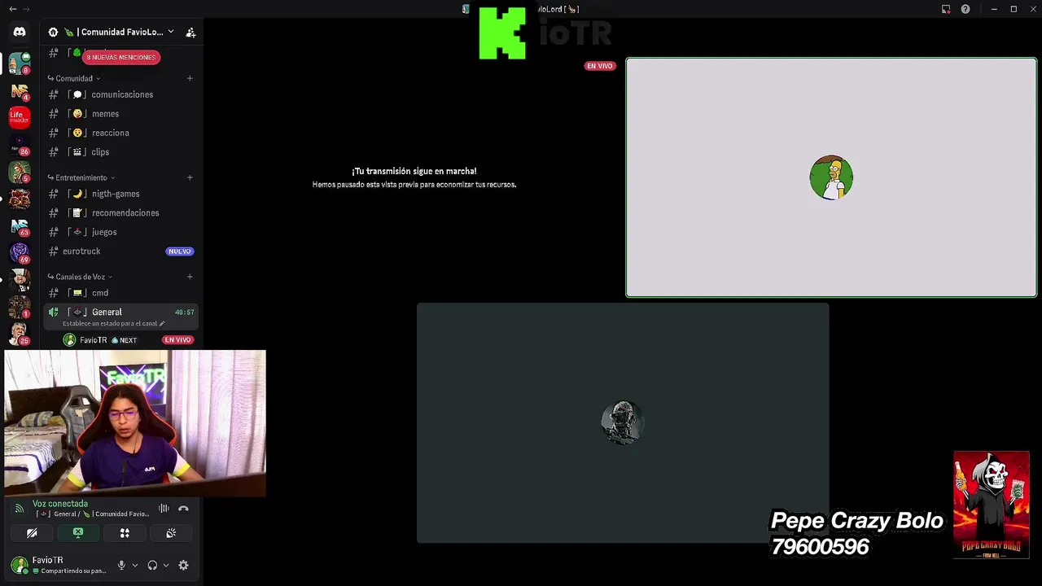Open the inbox icon in title bar
This screenshot has width=1042, height=586.
(946, 9)
